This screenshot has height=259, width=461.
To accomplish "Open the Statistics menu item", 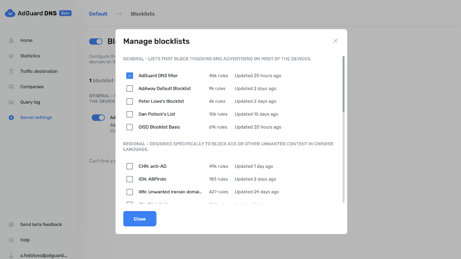I will pyautogui.click(x=30, y=56).
